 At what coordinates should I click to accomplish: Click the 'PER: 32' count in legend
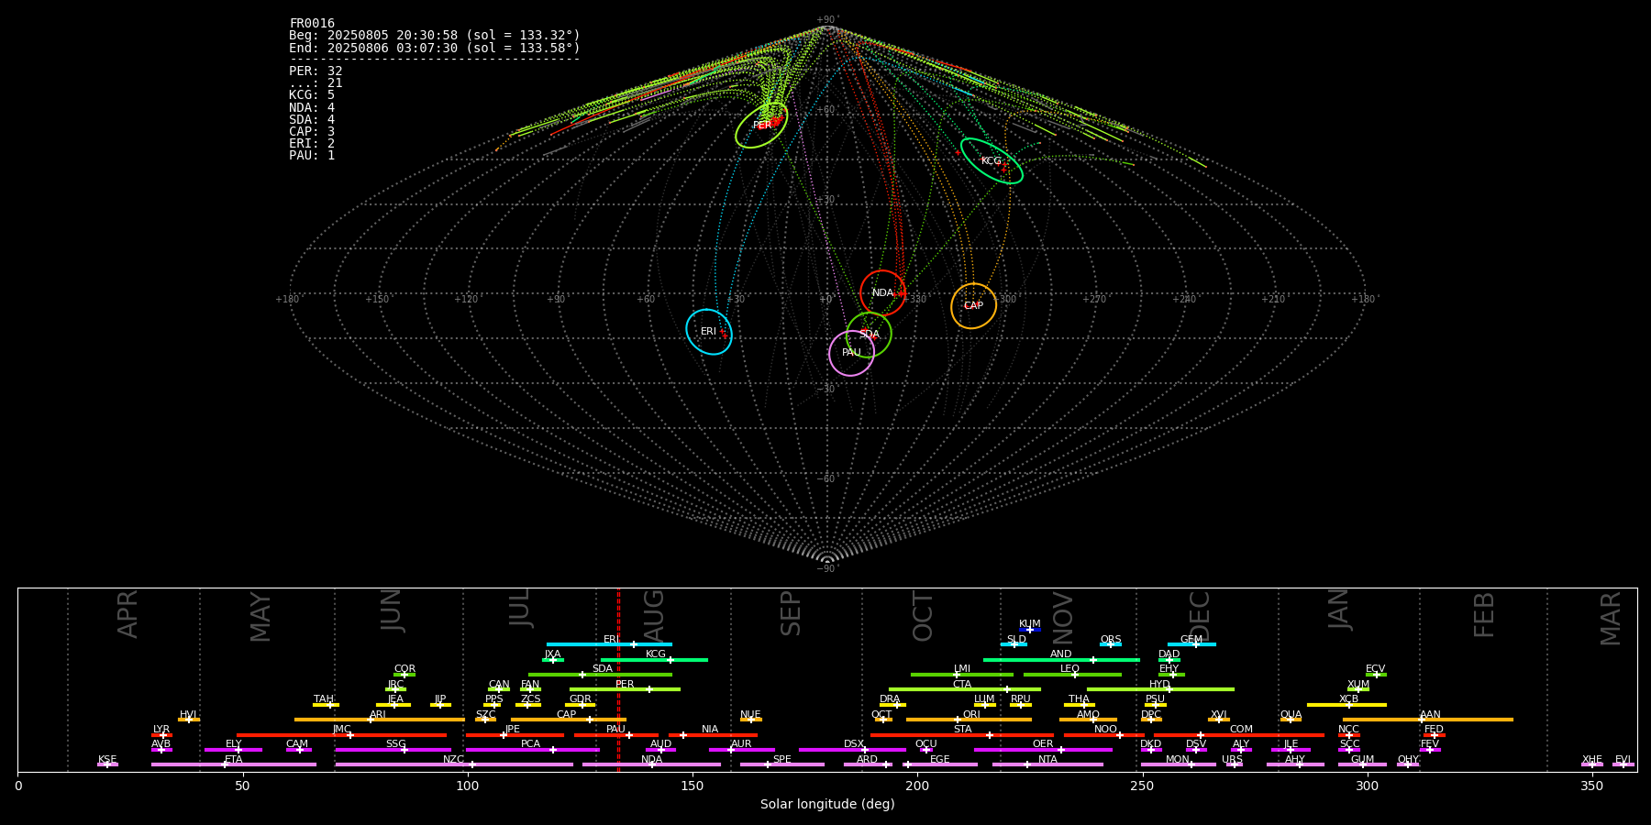click(x=316, y=71)
